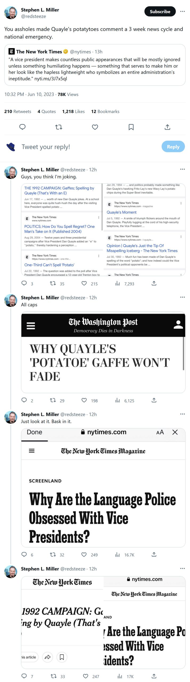
Task: View the 4 Quotes list
Action: (x=47, y=111)
